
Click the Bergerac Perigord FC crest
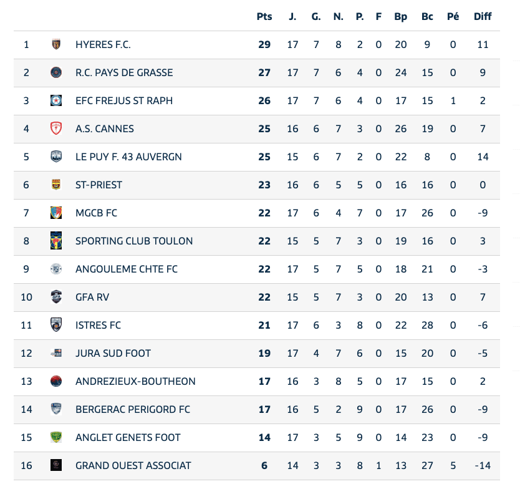[56, 409]
